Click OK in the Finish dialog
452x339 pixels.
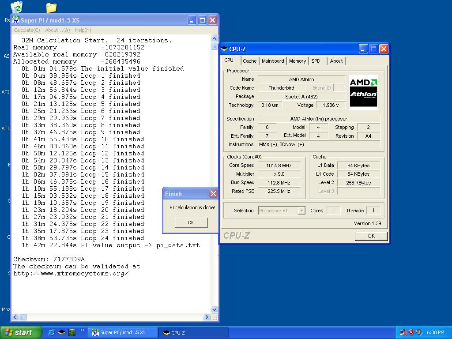(191, 222)
